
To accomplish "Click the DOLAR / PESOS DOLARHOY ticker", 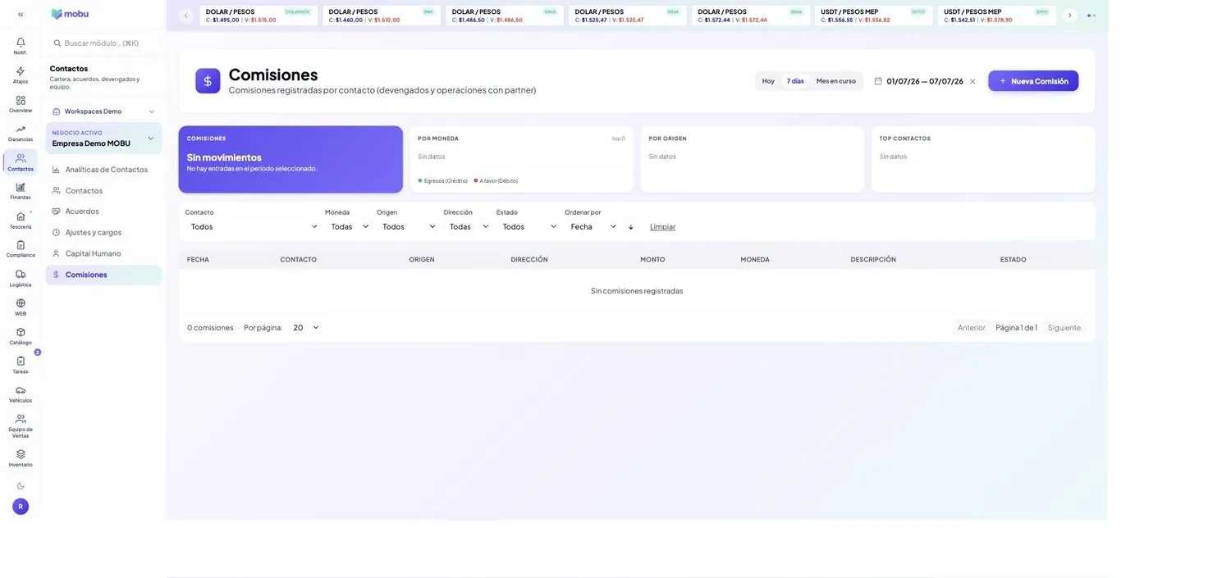I will pyautogui.click(x=259, y=16).
